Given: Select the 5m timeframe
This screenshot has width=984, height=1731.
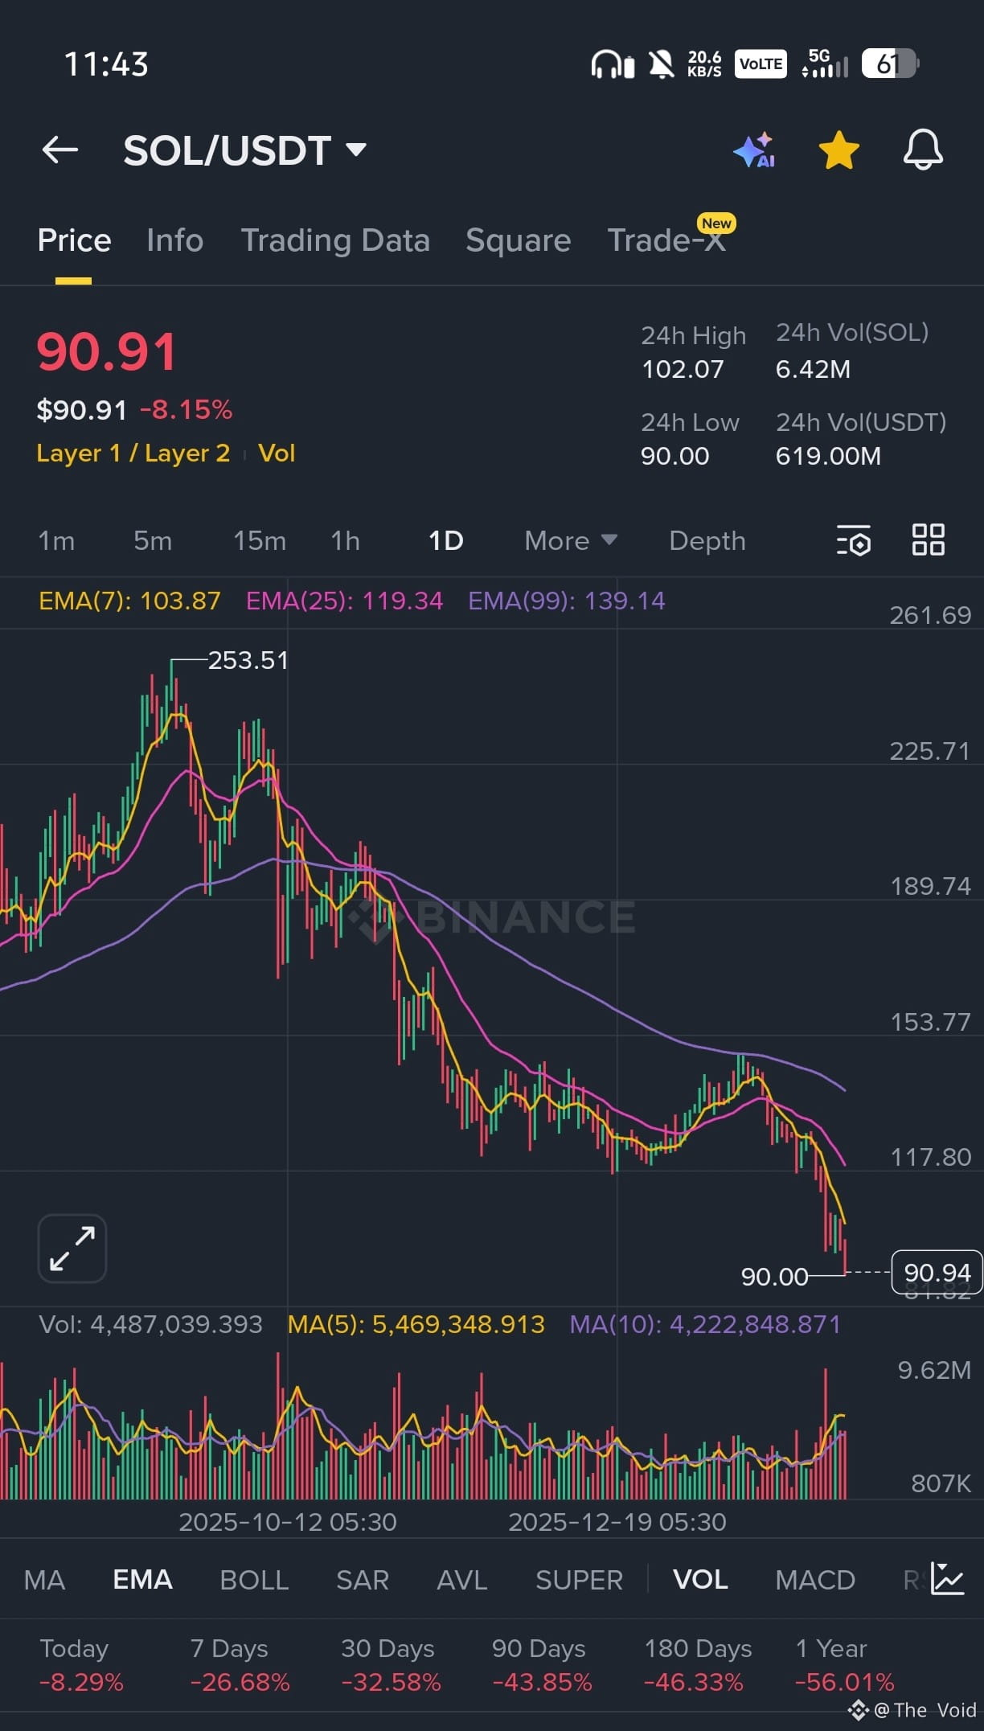Looking at the screenshot, I should [153, 540].
